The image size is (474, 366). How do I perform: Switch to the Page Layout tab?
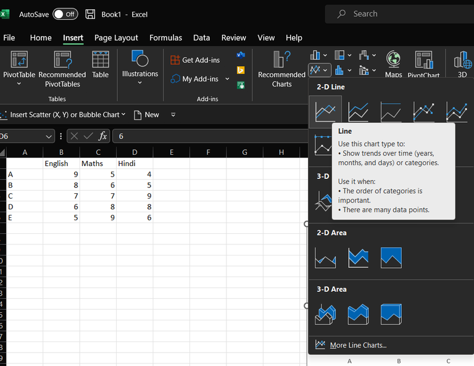point(116,38)
